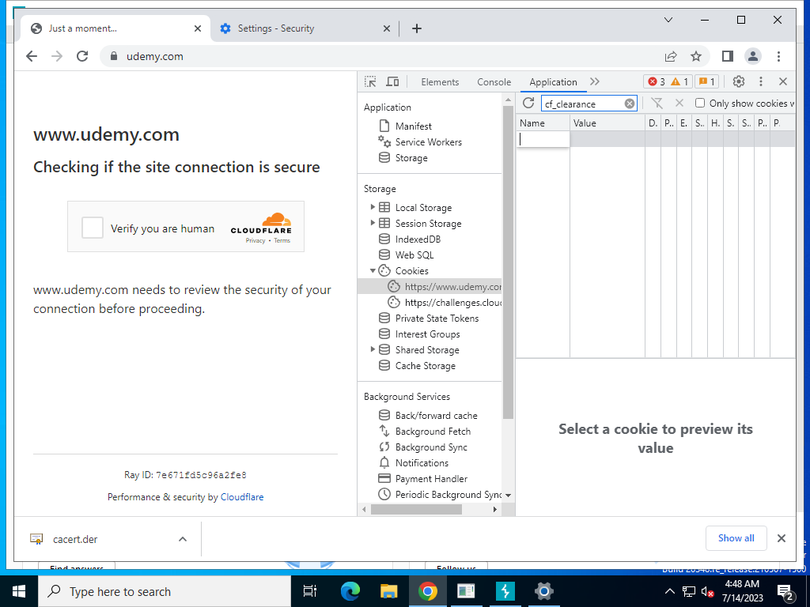Screen dimensions: 810x607
Task: Close the DevTools panel
Action: click(783, 81)
